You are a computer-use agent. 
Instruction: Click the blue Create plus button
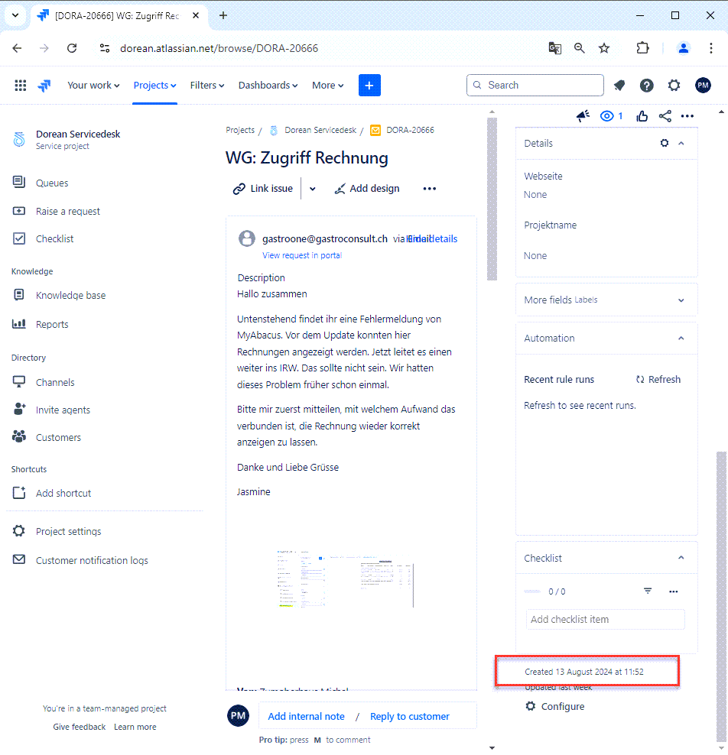click(369, 86)
